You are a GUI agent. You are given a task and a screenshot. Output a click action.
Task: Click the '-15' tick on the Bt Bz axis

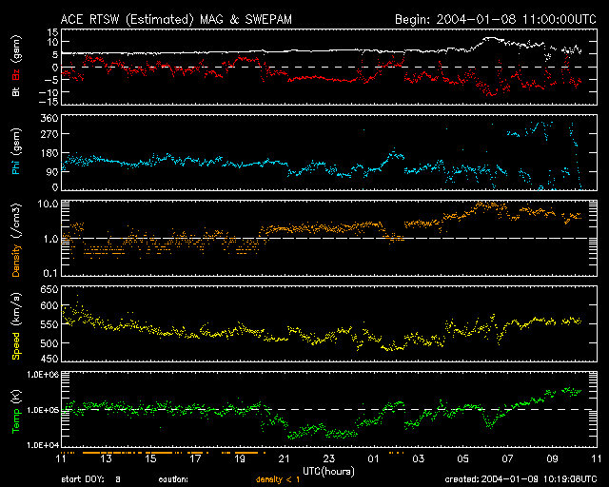coord(49,102)
